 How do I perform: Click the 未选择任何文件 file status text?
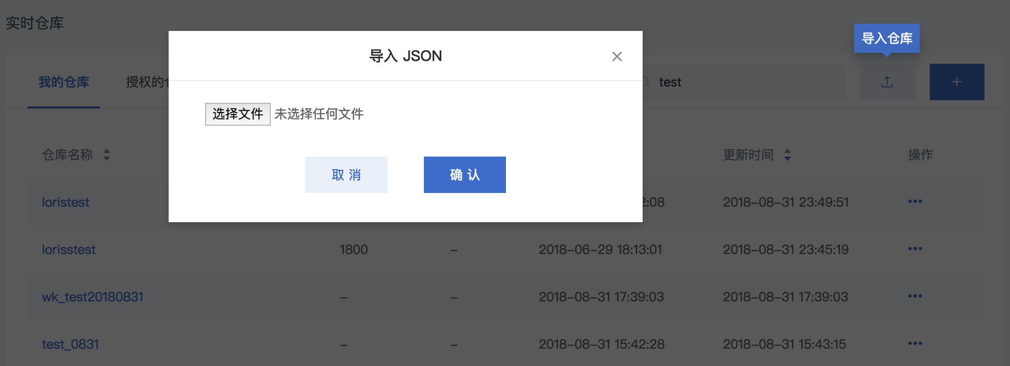pos(319,114)
